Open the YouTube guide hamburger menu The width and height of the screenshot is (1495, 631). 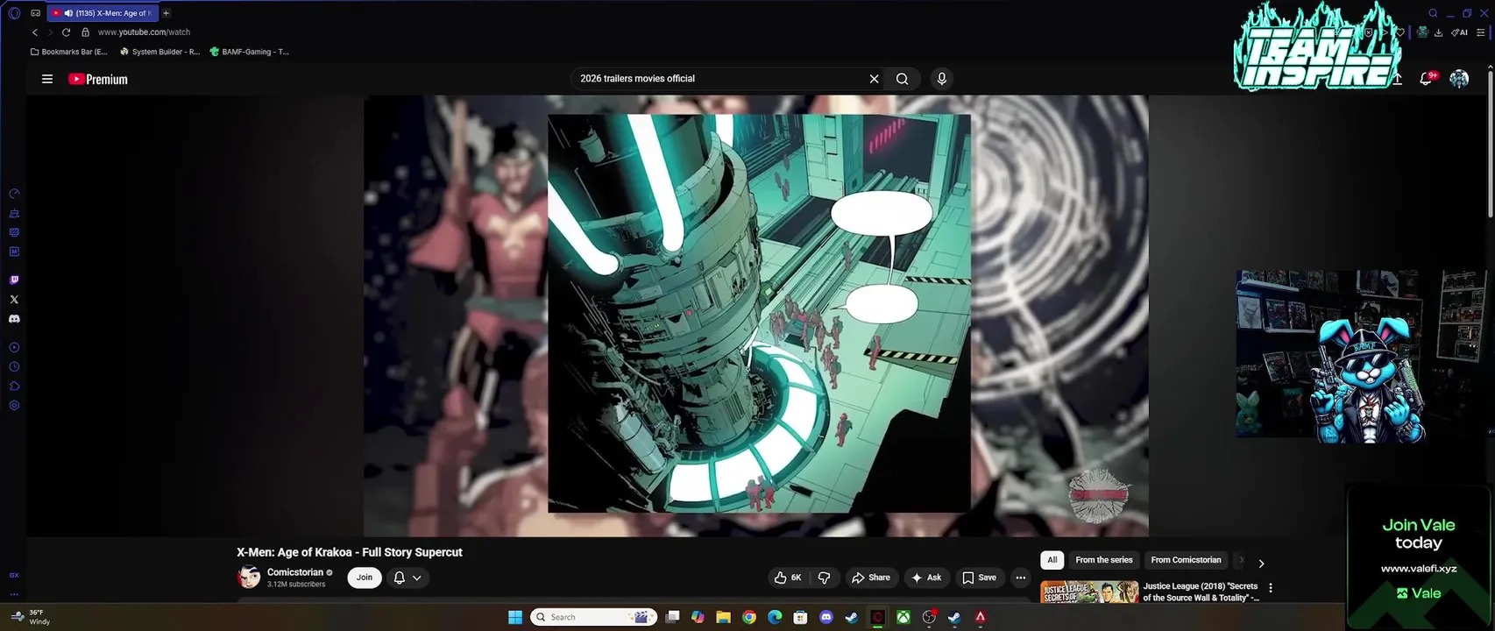[47, 79]
